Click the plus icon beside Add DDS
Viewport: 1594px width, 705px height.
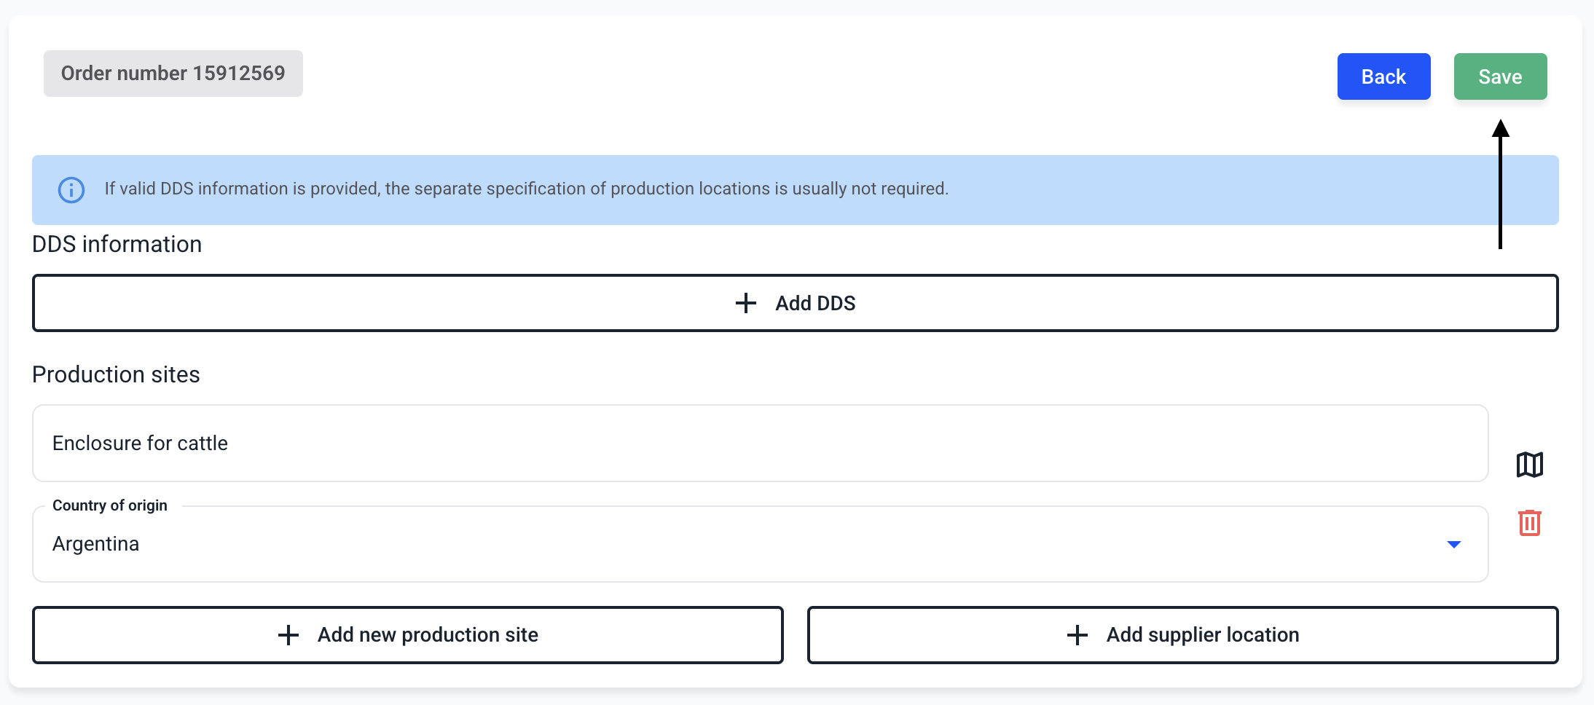pyautogui.click(x=745, y=303)
